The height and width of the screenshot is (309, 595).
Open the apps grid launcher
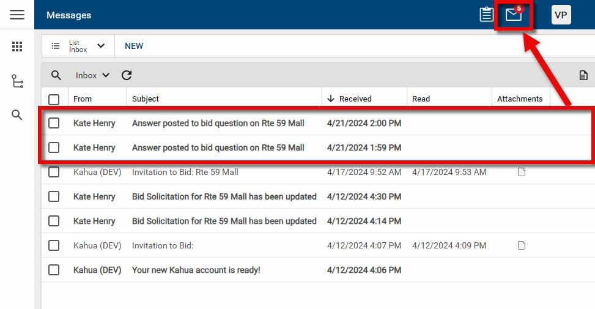point(17,47)
